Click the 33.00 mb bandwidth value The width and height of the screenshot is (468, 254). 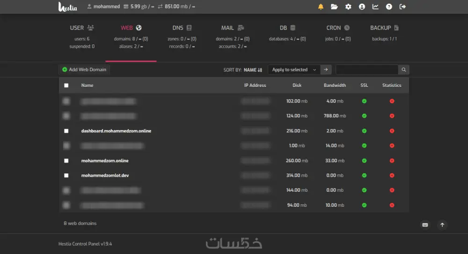tap(335, 160)
